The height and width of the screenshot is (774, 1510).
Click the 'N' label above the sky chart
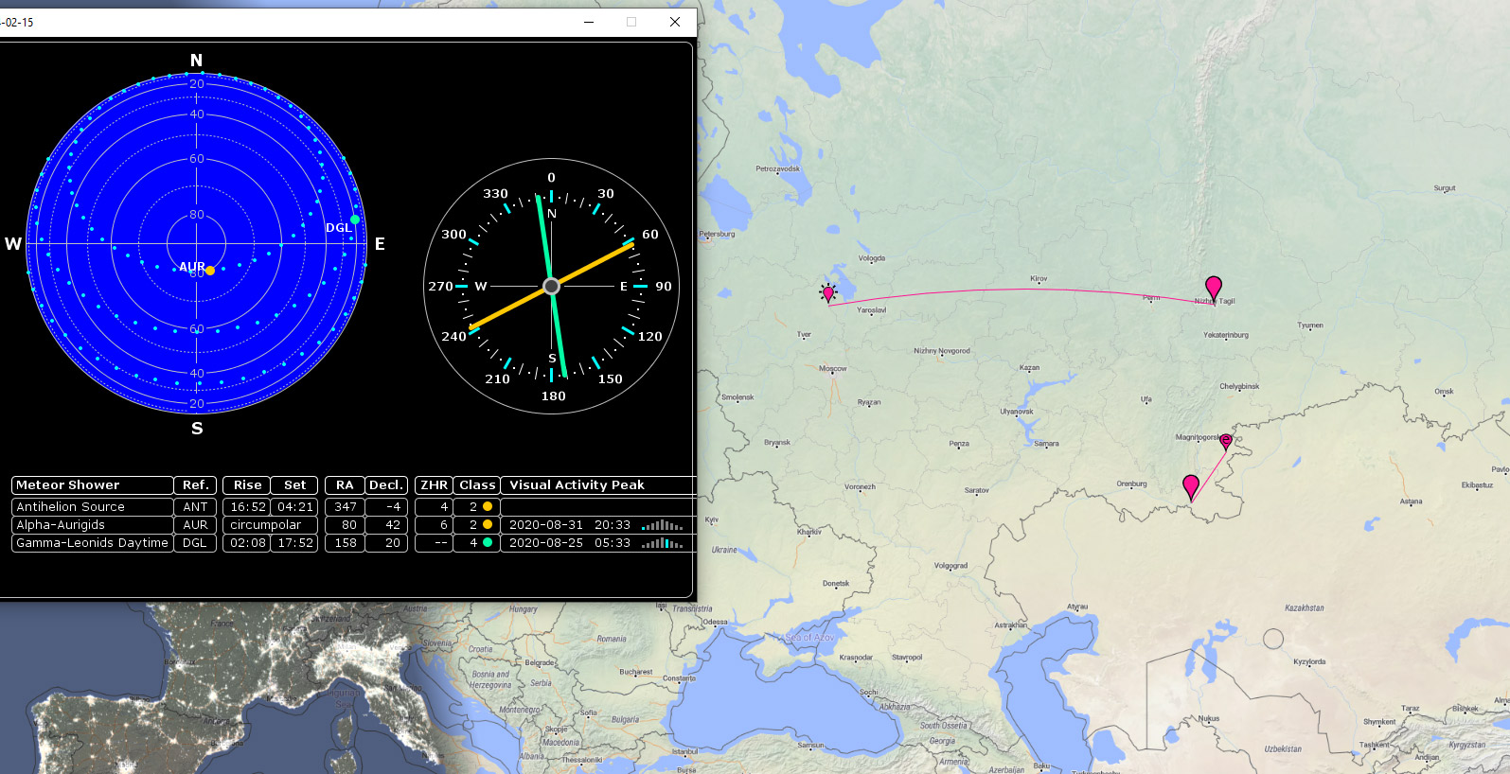click(196, 61)
